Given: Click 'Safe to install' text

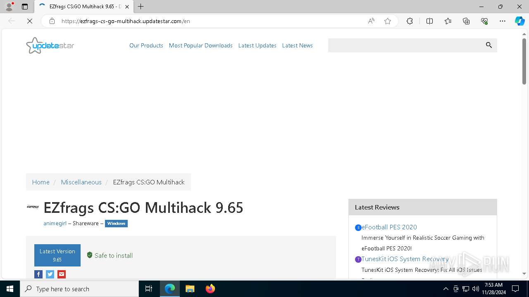Looking at the screenshot, I should 114,255.
